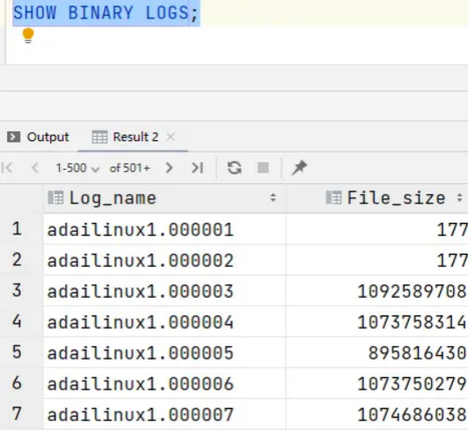Image resolution: width=468 pixels, height=430 pixels.
Task: Click the Log_name column header
Action: (112, 198)
